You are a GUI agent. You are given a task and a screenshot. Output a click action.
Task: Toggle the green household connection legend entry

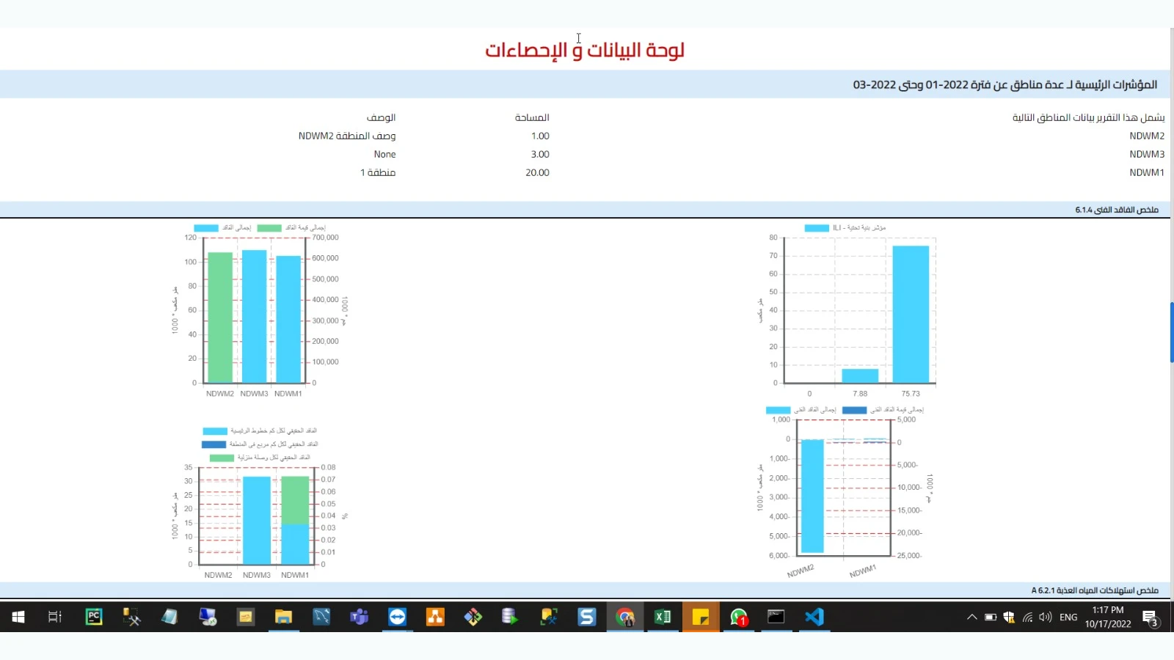point(260,458)
